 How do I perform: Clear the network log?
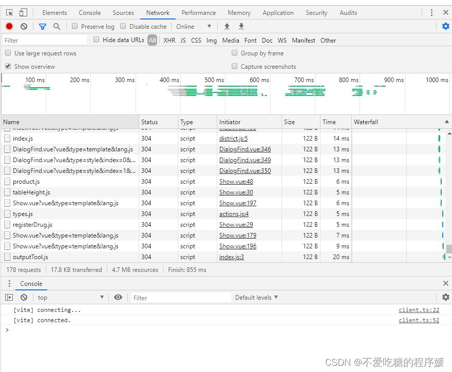point(24,26)
